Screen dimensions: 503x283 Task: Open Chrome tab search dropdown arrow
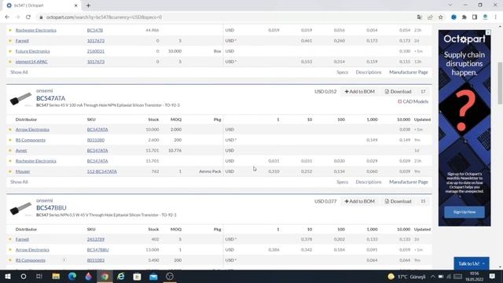pos(450,6)
